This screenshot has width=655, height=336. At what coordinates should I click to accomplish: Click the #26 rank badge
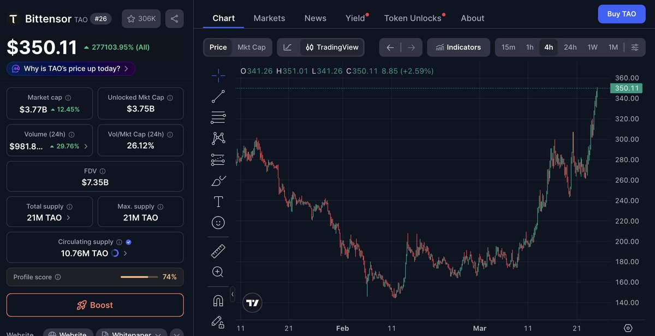[100, 19]
